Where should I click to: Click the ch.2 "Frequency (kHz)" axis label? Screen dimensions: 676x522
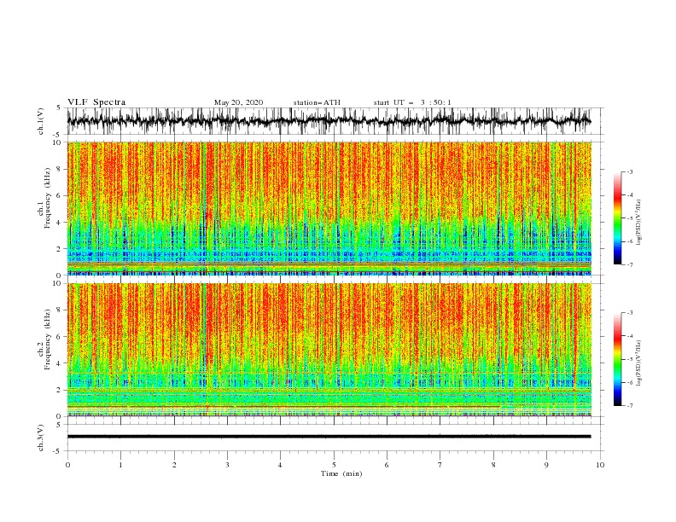click(x=47, y=339)
